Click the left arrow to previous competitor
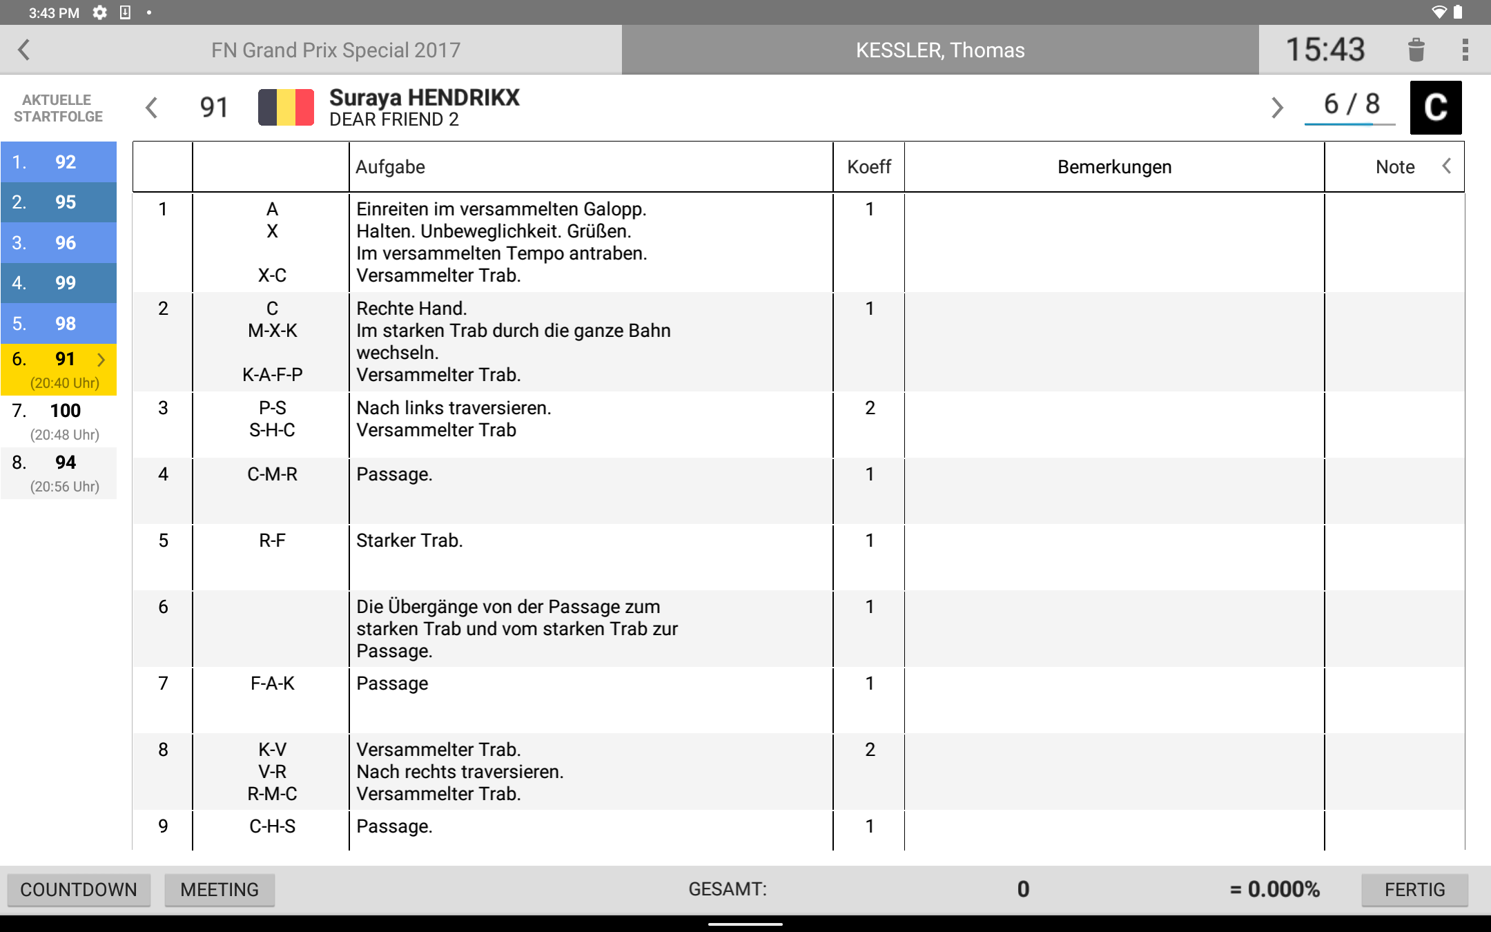1491x932 pixels. point(150,106)
